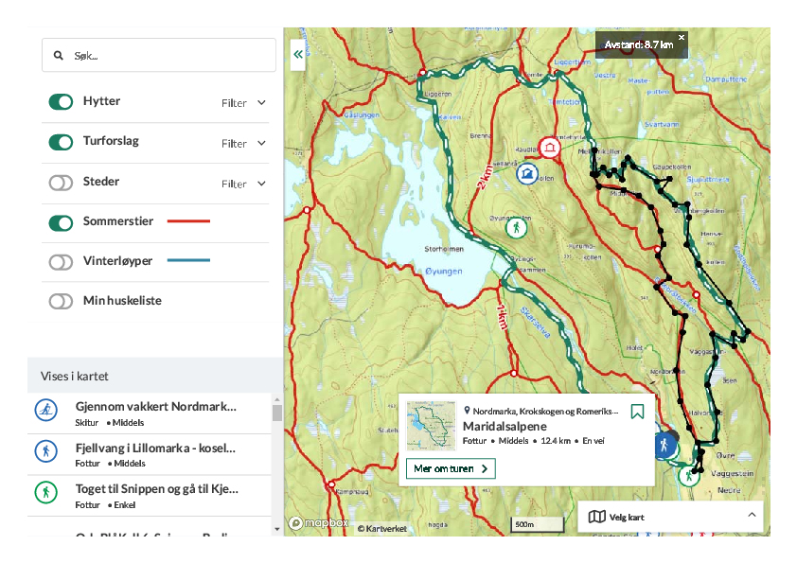797x563 pixels.
Task: Expand the Hytter filter dropdown
Action: 244,103
